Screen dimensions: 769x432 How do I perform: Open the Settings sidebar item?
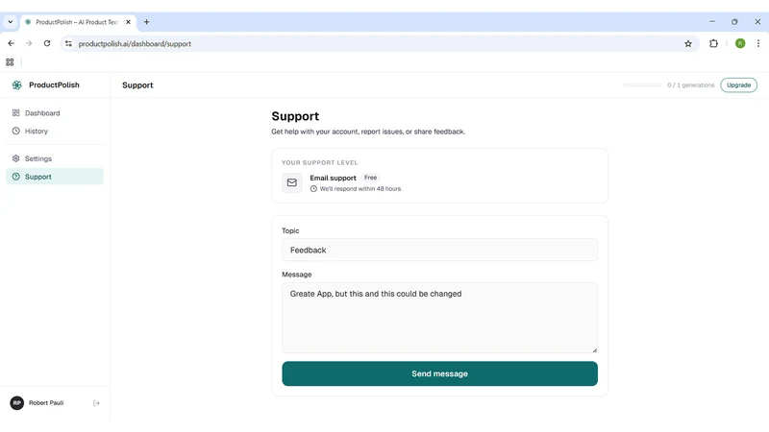click(55, 158)
